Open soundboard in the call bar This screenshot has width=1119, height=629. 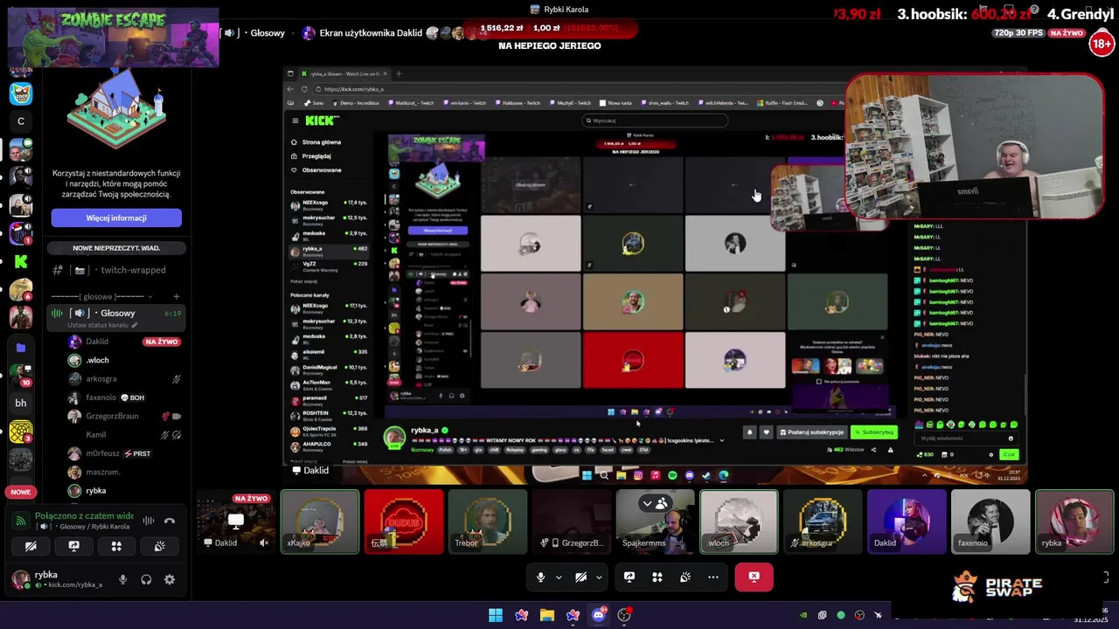point(685,577)
